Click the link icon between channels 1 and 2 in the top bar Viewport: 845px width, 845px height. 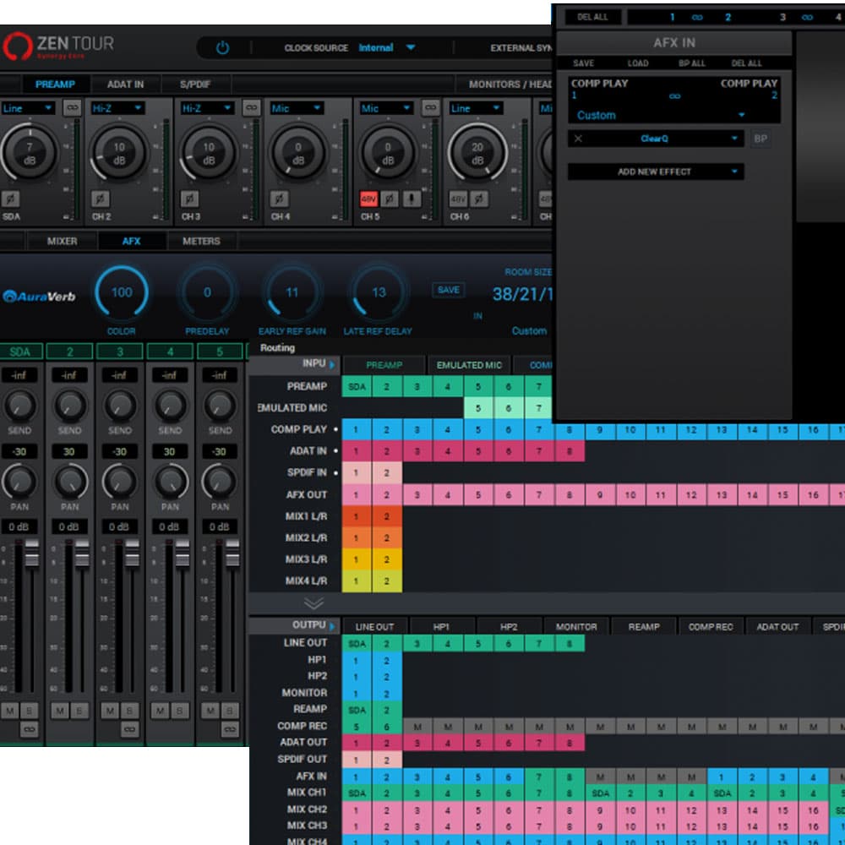[x=697, y=17]
